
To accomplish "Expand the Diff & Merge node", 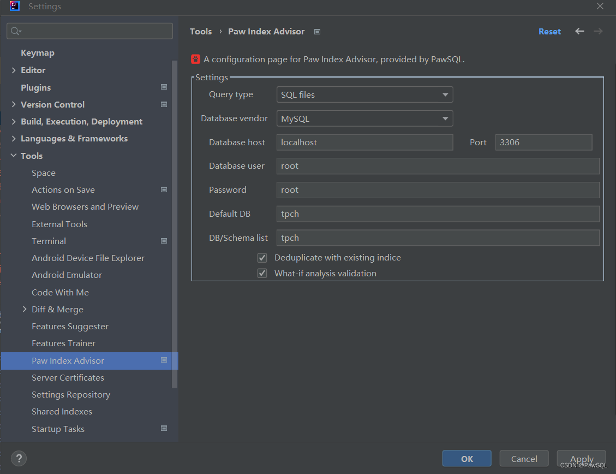I will point(25,309).
